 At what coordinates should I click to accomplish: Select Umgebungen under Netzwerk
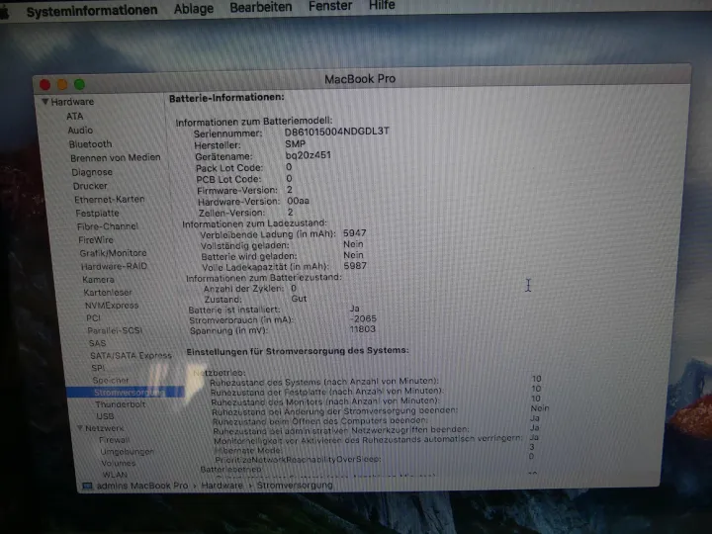click(127, 451)
